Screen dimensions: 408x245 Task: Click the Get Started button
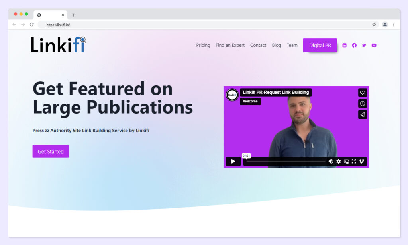coord(51,151)
